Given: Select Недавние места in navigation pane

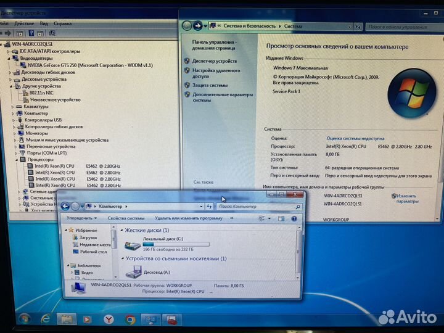Looking at the screenshot, I should coord(95,245).
